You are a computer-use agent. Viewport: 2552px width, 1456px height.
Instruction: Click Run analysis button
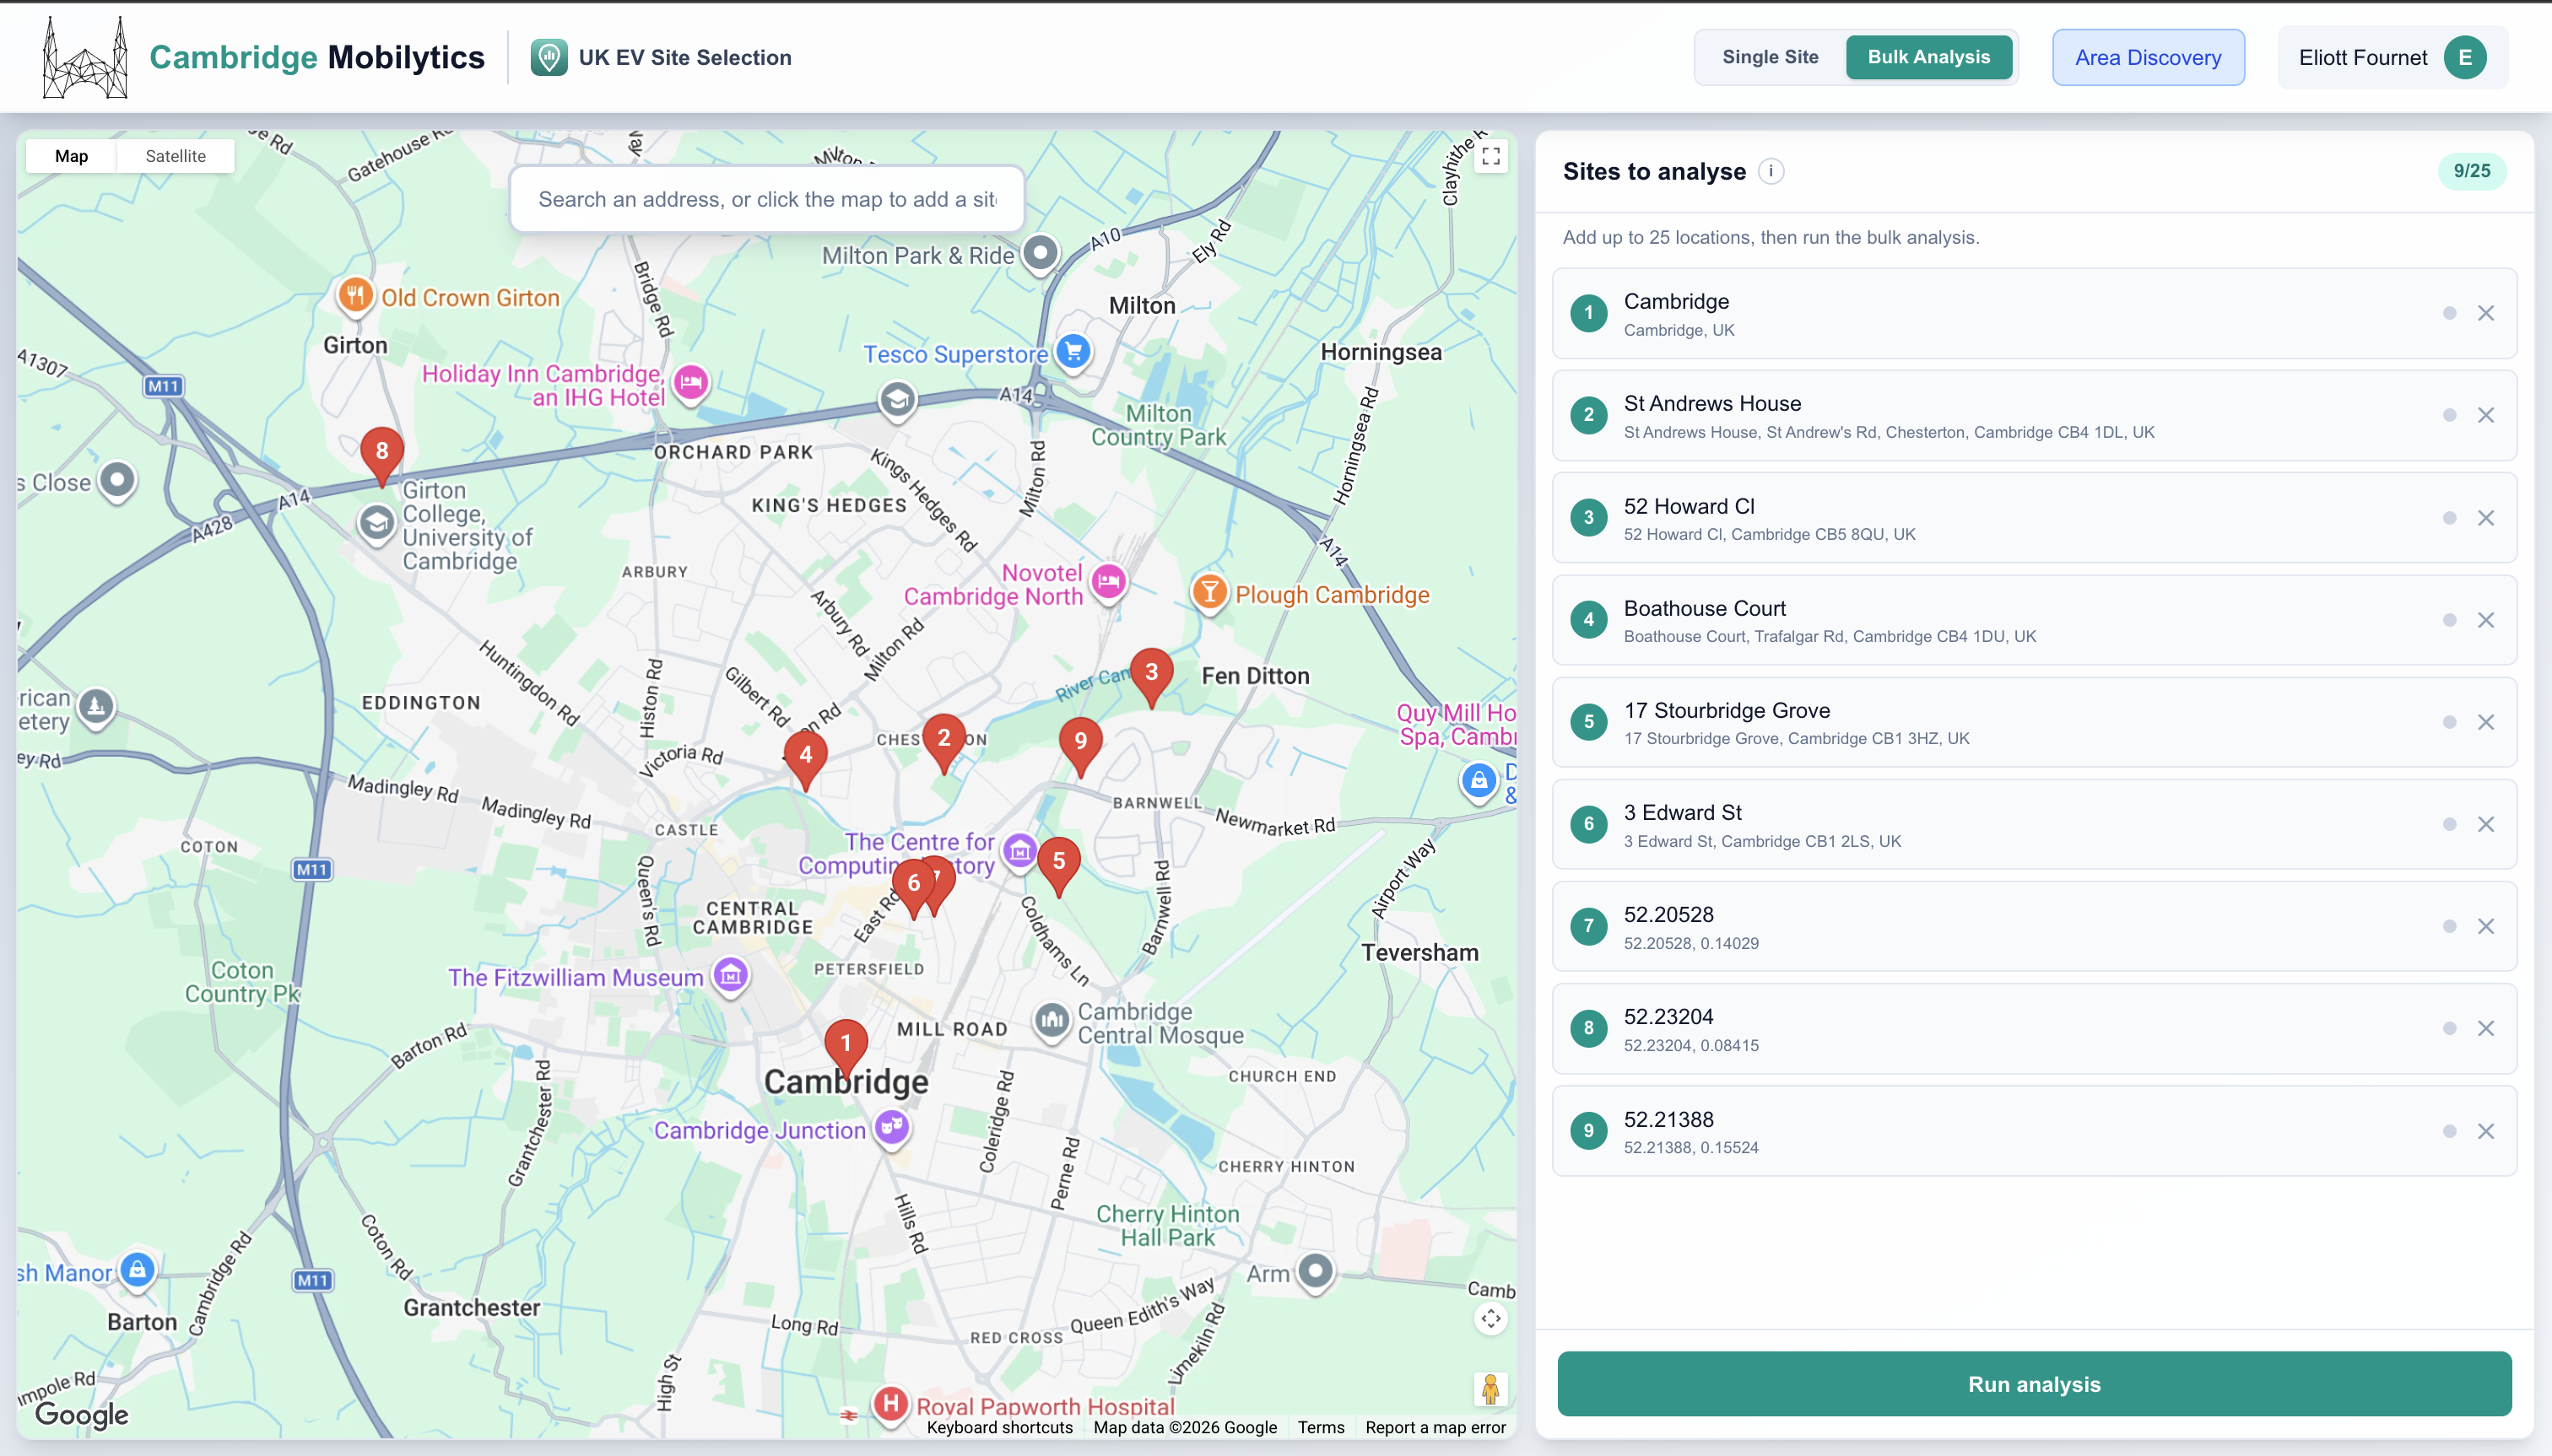coord(2034,1384)
